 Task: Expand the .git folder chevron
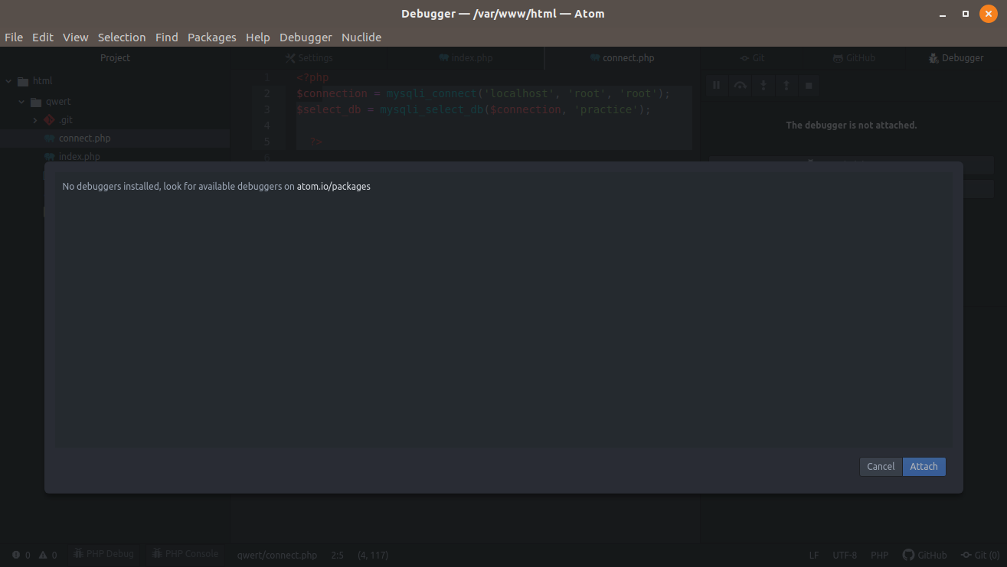pos(35,120)
